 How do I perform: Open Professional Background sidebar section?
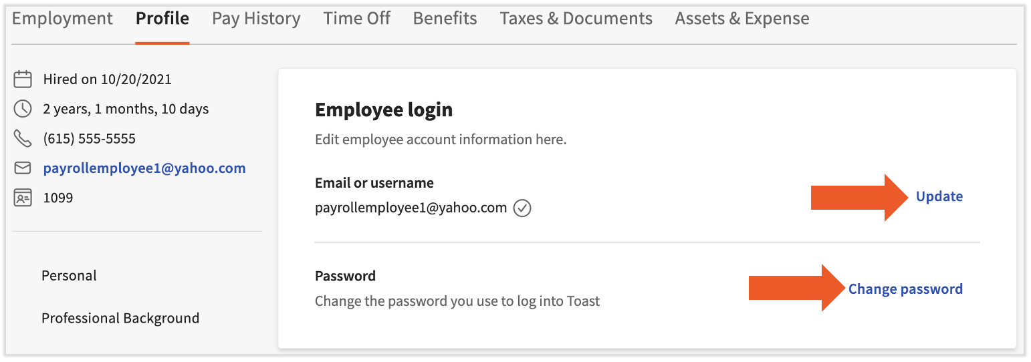point(120,319)
